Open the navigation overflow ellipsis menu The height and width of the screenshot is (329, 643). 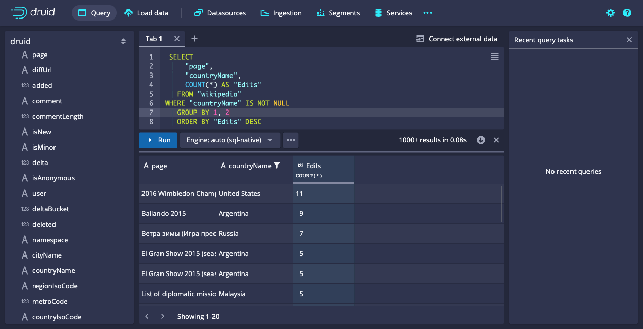[x=427, y=13]
